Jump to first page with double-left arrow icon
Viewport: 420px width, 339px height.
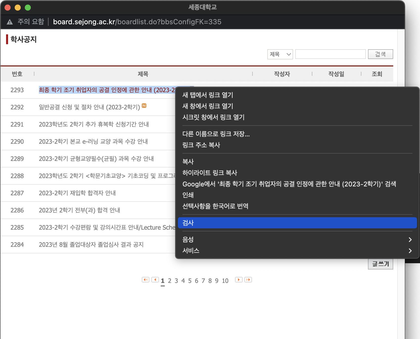click(x=145, y=280)
